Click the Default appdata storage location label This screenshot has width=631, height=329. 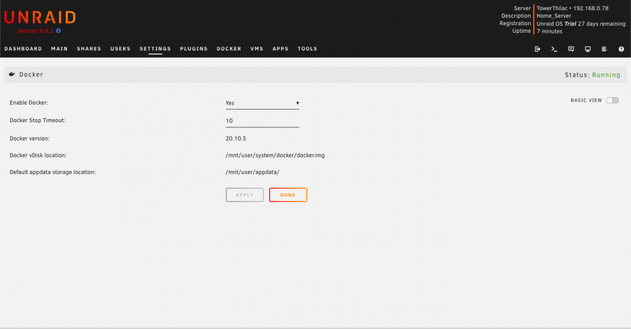click(53, 172)
